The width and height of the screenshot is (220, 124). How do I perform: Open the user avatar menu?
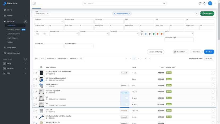[210, 3]
